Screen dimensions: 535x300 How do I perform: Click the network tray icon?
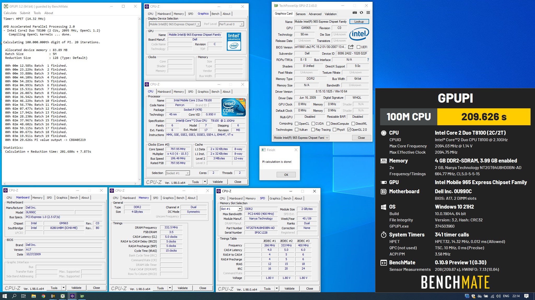pyautogui.click(x=492, y=296)
